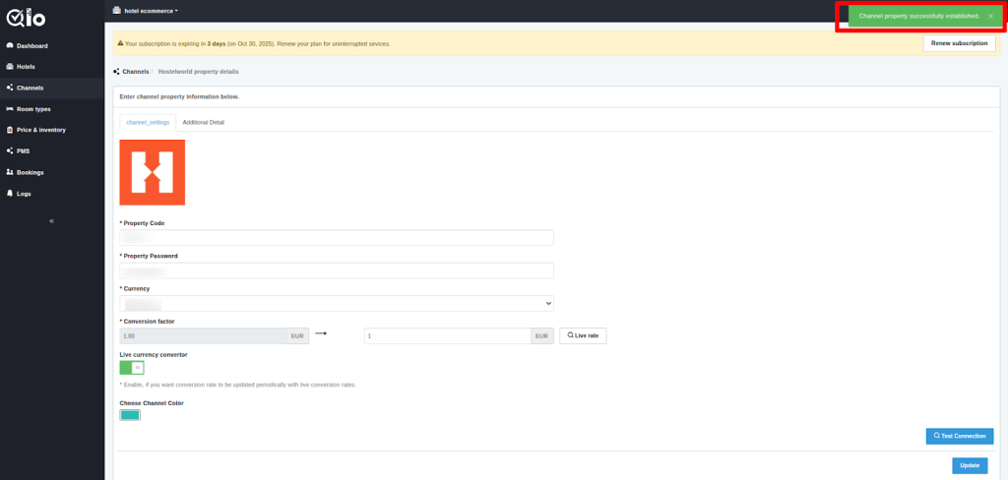Click the Hostelworld channel logo
The image size is (1008, 480).
[152, 172]
